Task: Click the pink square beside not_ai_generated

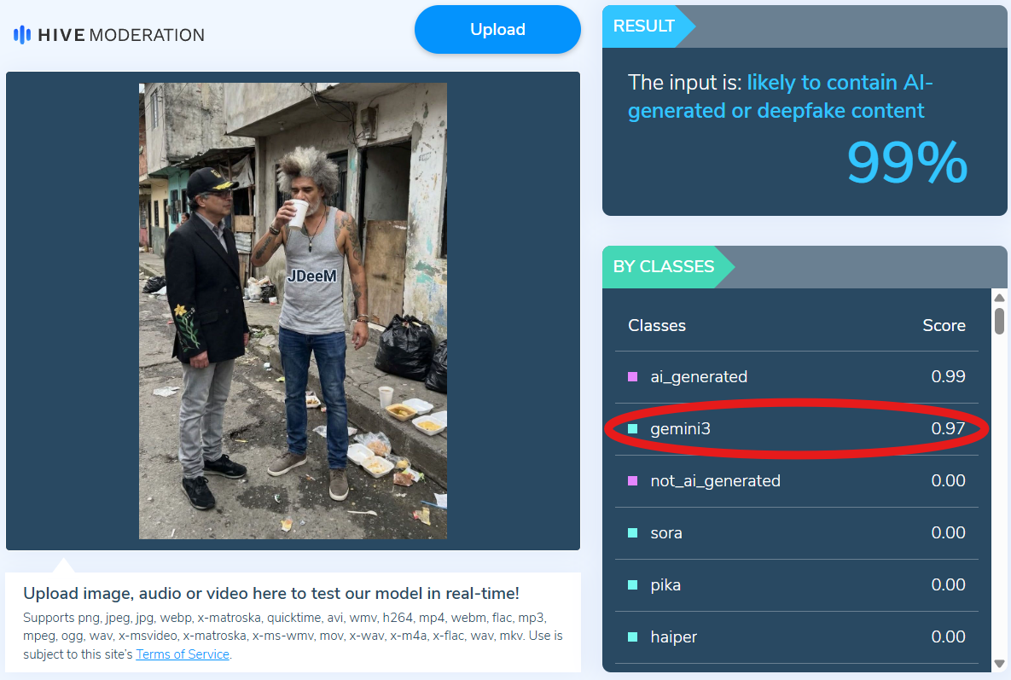Action: pyautogui.click(x=632, y=480)
